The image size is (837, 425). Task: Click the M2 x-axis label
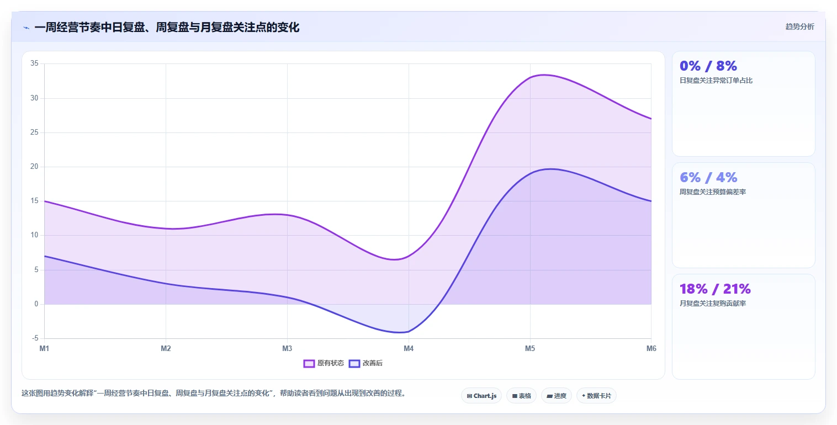pyautogui.click(x=166, y=348)
